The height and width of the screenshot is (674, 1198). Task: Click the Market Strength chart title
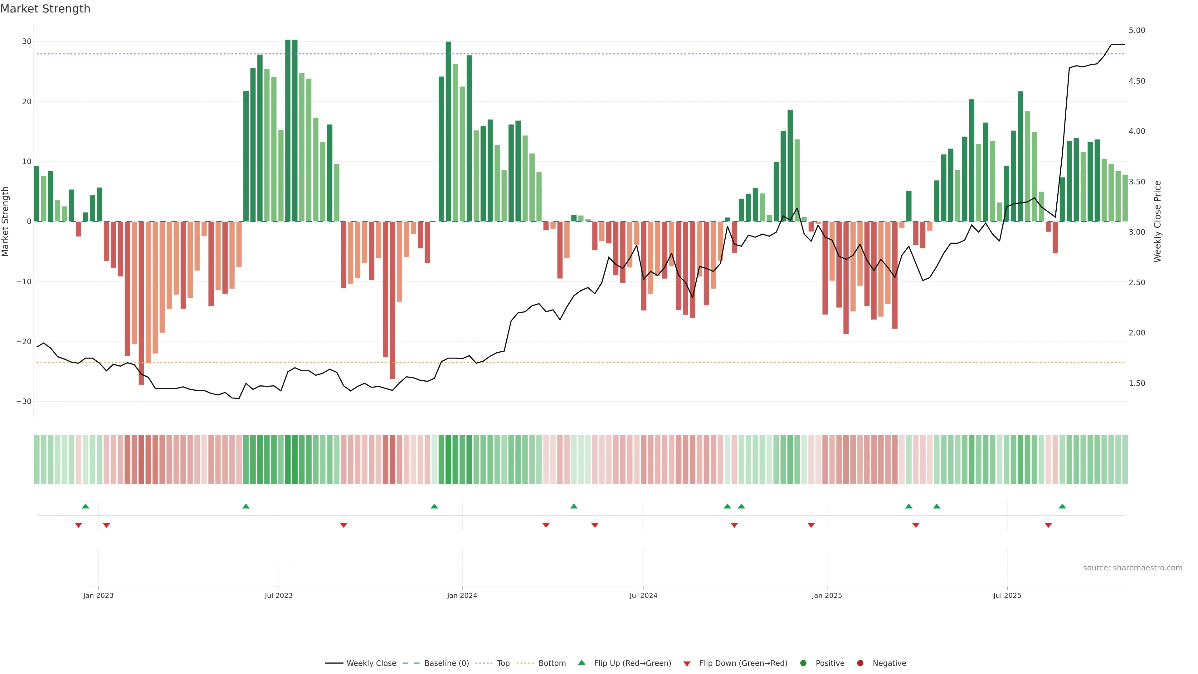(x=46, y=9)
